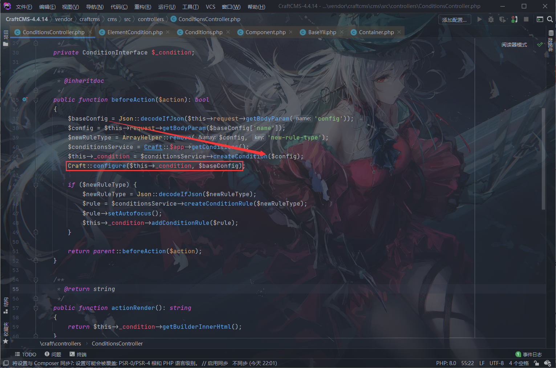Close the ElementCondition.php tab

[168, 32]
